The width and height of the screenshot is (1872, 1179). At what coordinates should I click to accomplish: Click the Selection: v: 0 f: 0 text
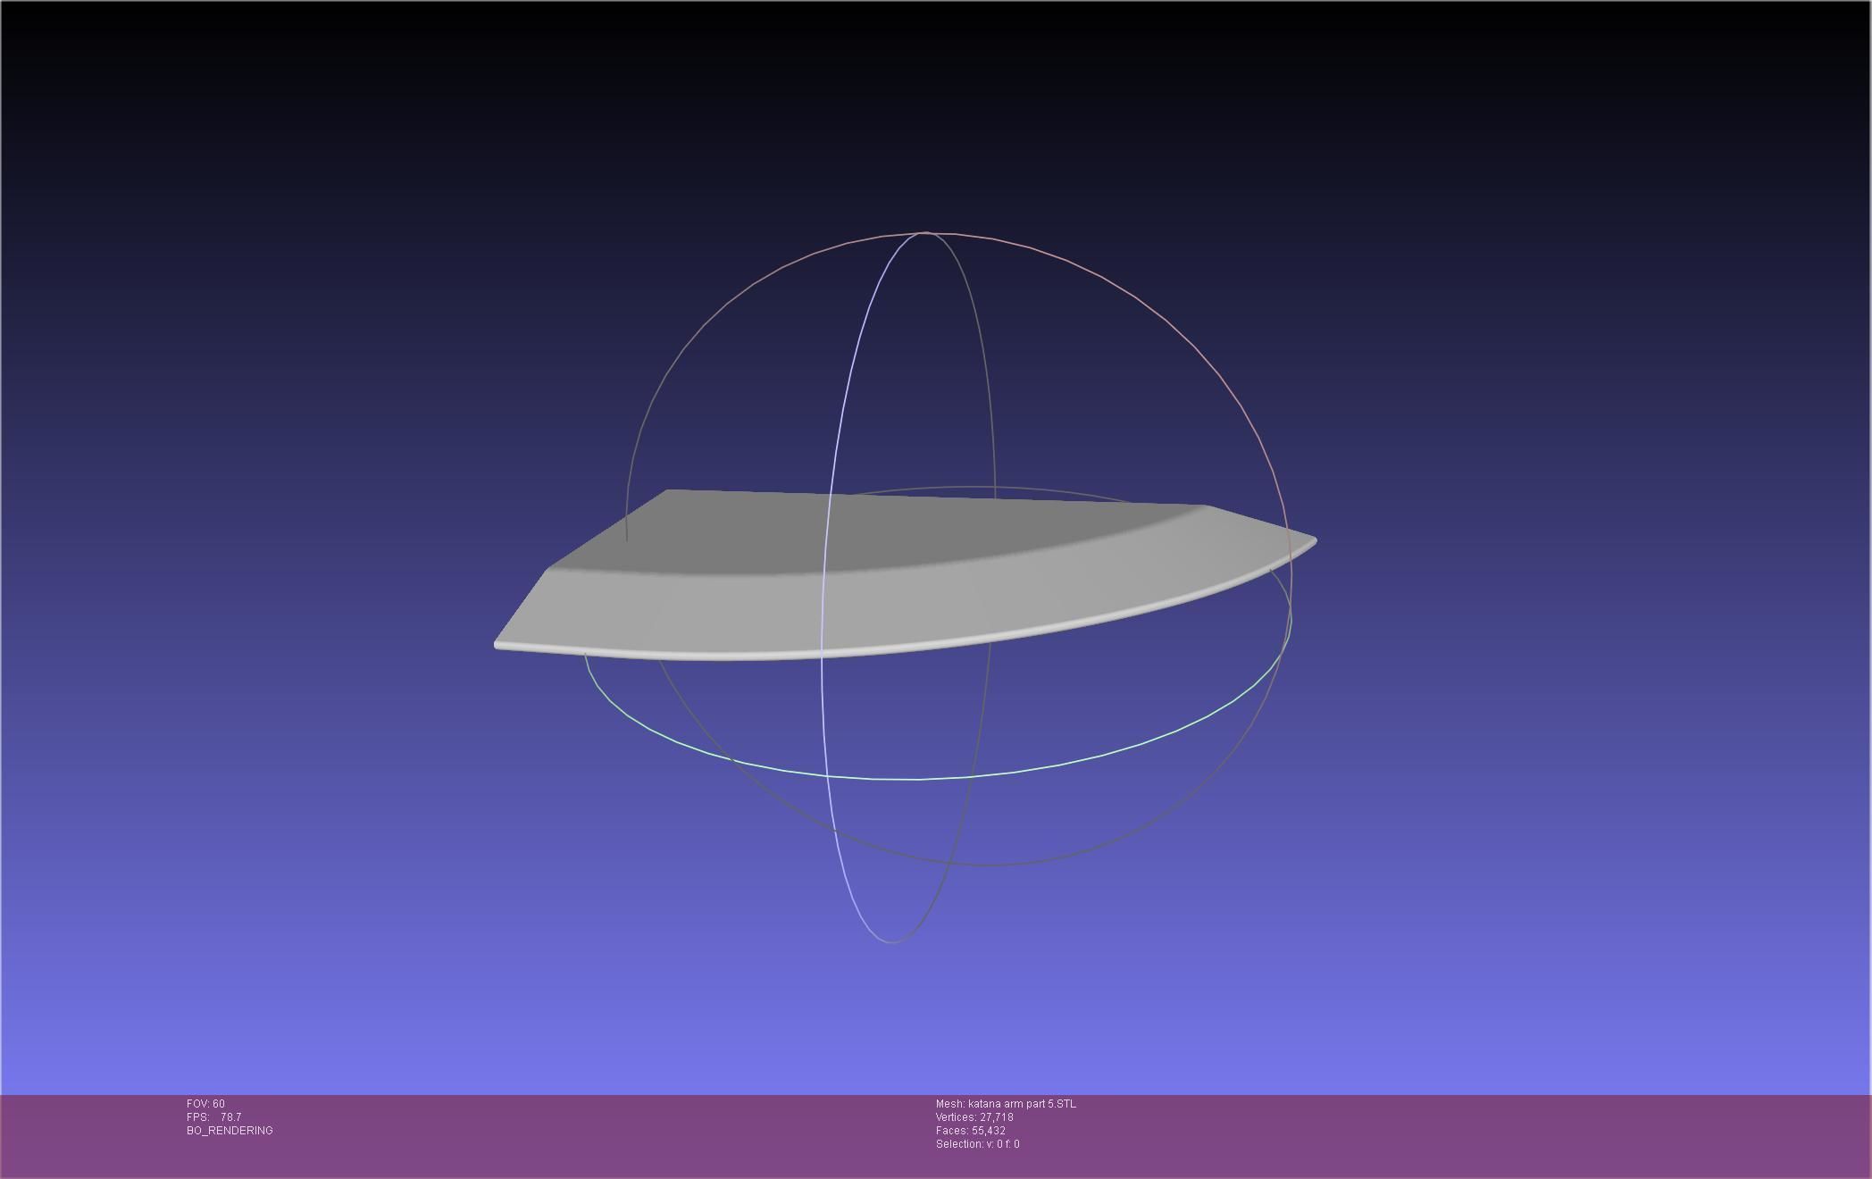pos(977,1144)
